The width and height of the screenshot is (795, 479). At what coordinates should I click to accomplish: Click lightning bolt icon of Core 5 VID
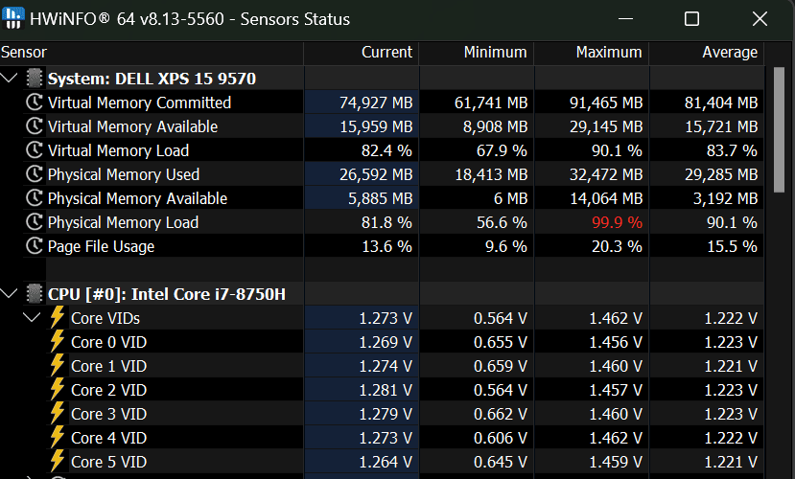click(x=58, y=462)
